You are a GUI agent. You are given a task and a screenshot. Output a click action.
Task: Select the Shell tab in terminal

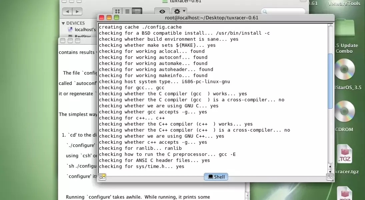click(216, 177)
